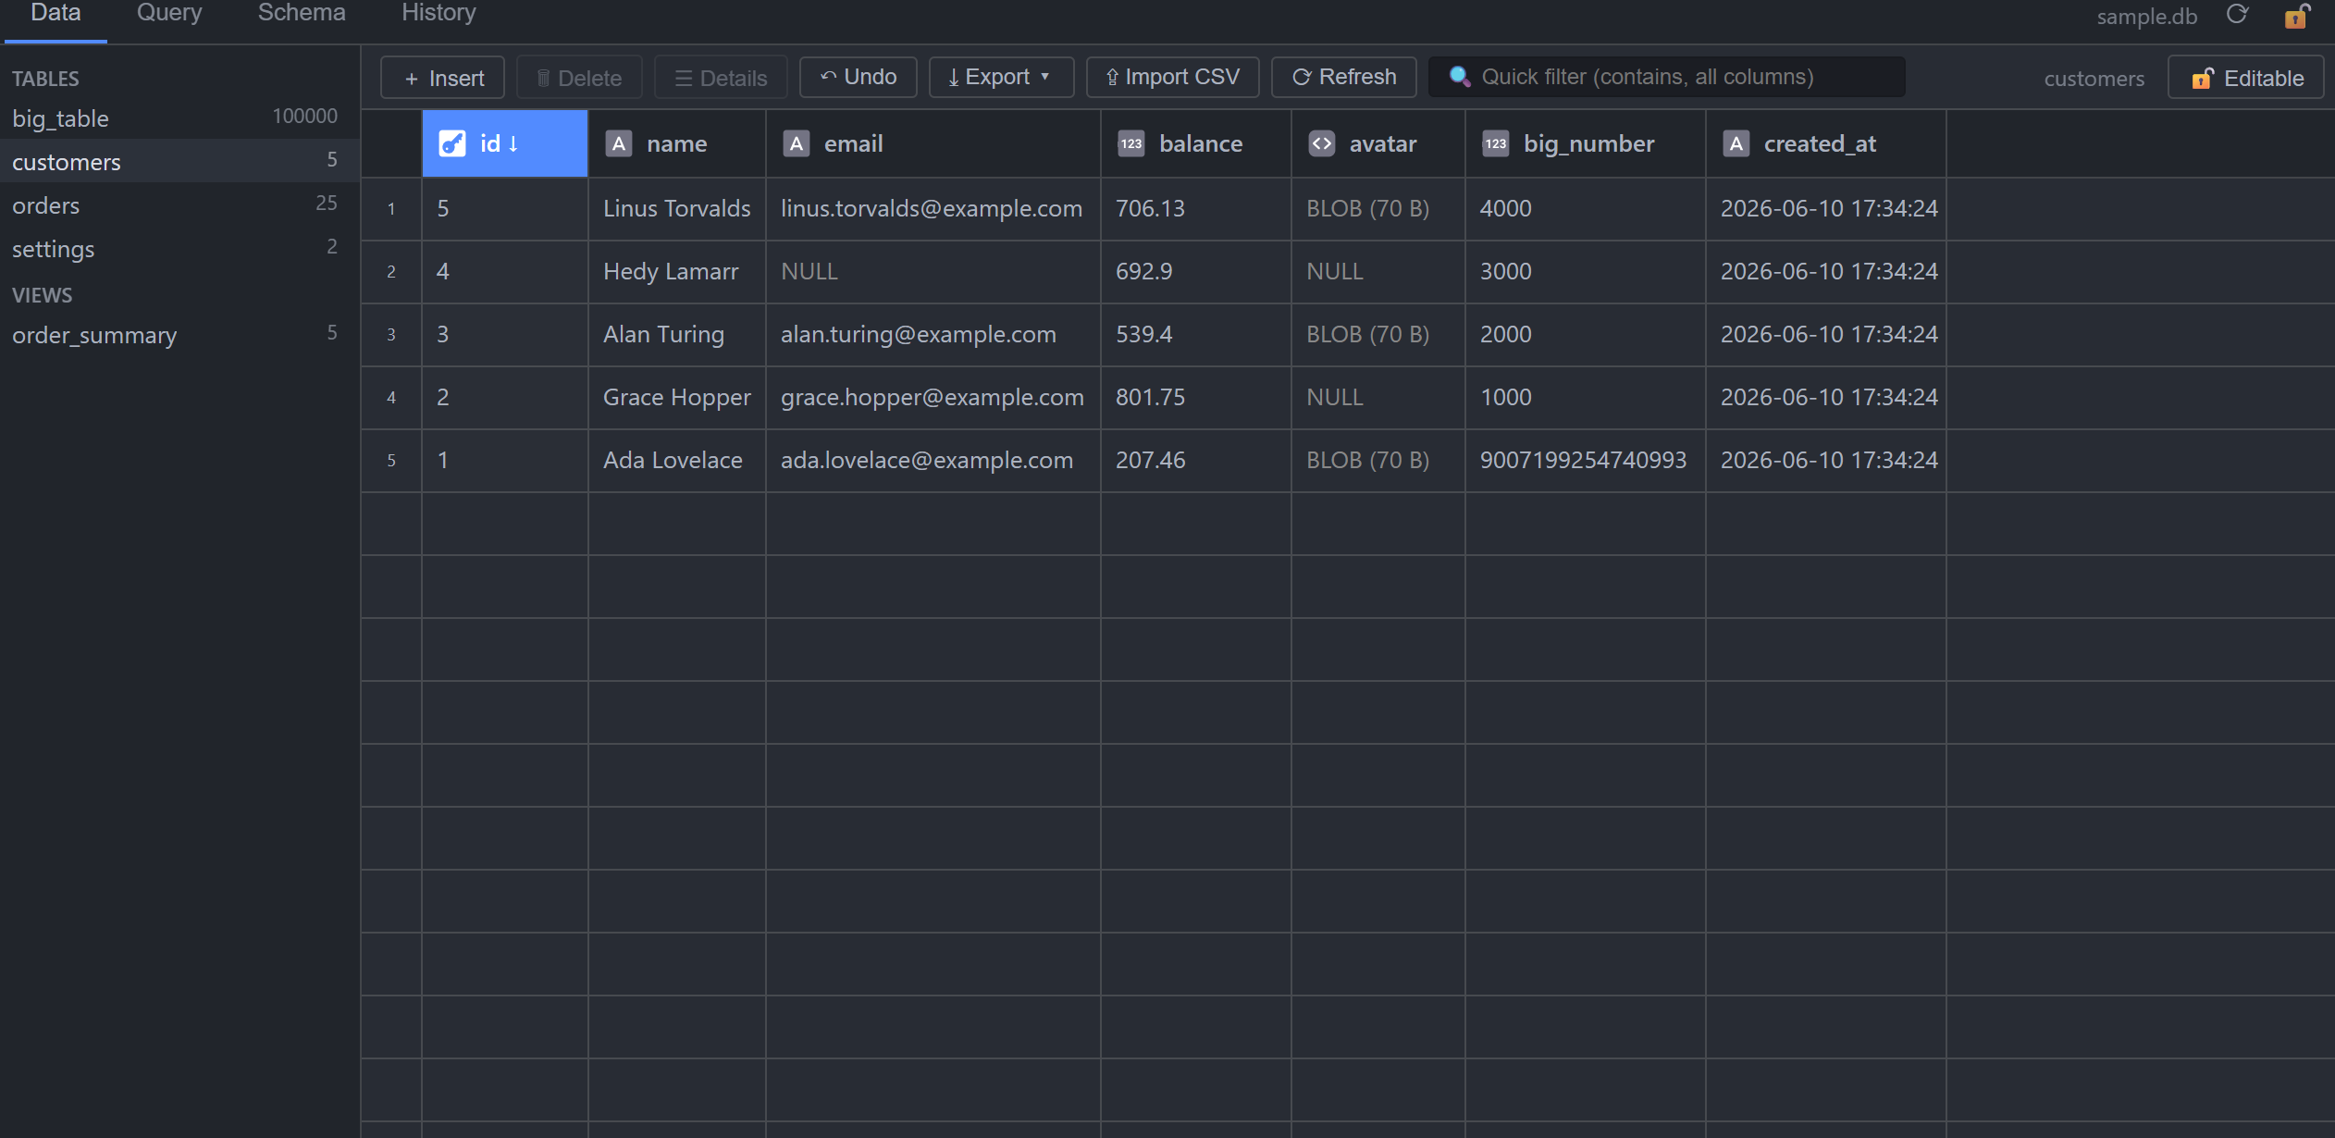The image size is (2335, 1138).
Task: Click the 'Hedy Lamarr' name cell
Action: point(677,272)
